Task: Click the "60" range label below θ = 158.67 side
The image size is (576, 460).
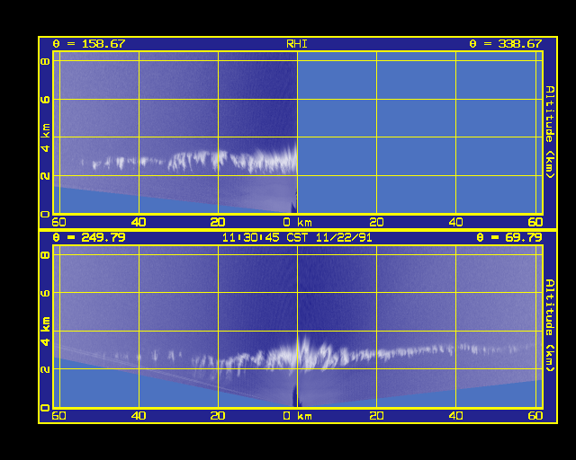Action: (x=58, y=222)
